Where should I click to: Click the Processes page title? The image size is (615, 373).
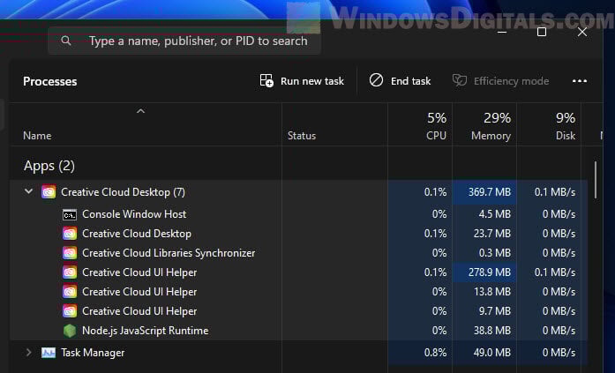[49, 81]
